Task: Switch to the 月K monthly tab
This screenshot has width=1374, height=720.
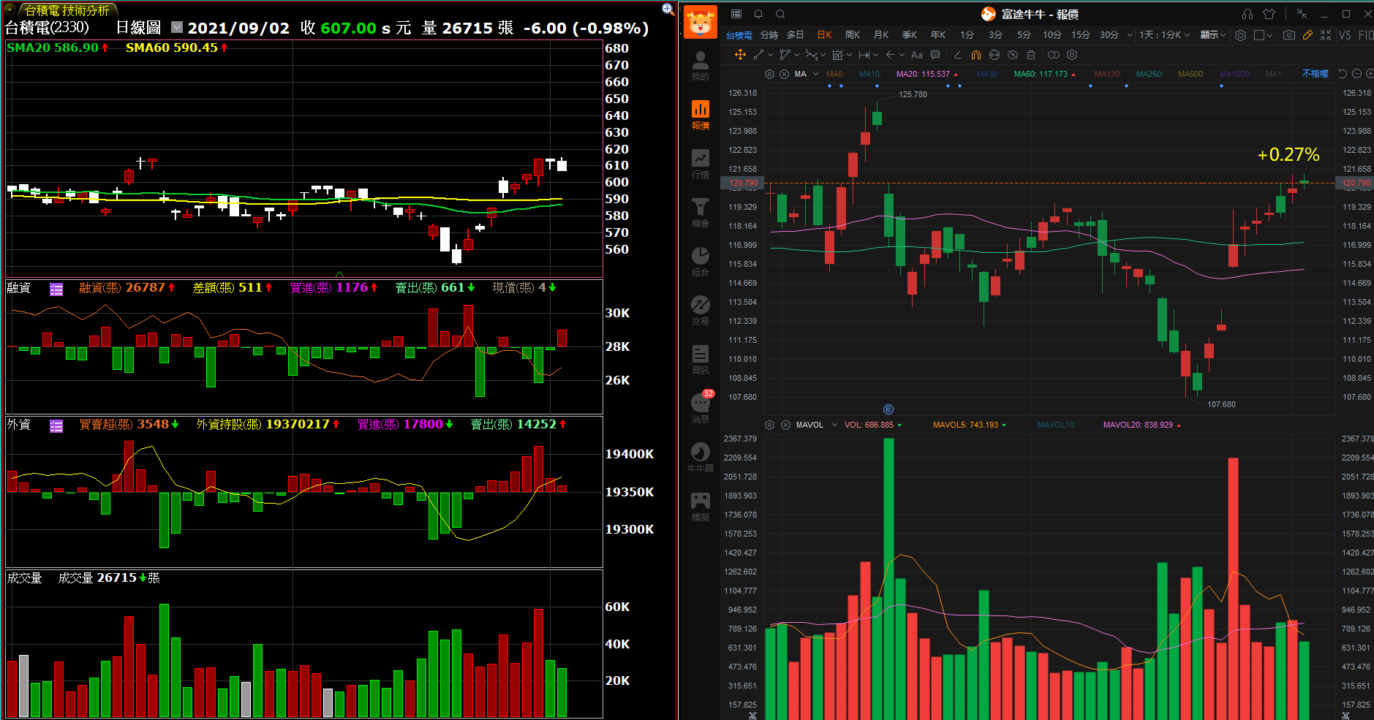Action: 881,35
